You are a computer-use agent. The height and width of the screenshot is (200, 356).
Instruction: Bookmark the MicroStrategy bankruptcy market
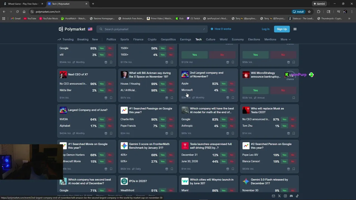(x=294, y=98)
